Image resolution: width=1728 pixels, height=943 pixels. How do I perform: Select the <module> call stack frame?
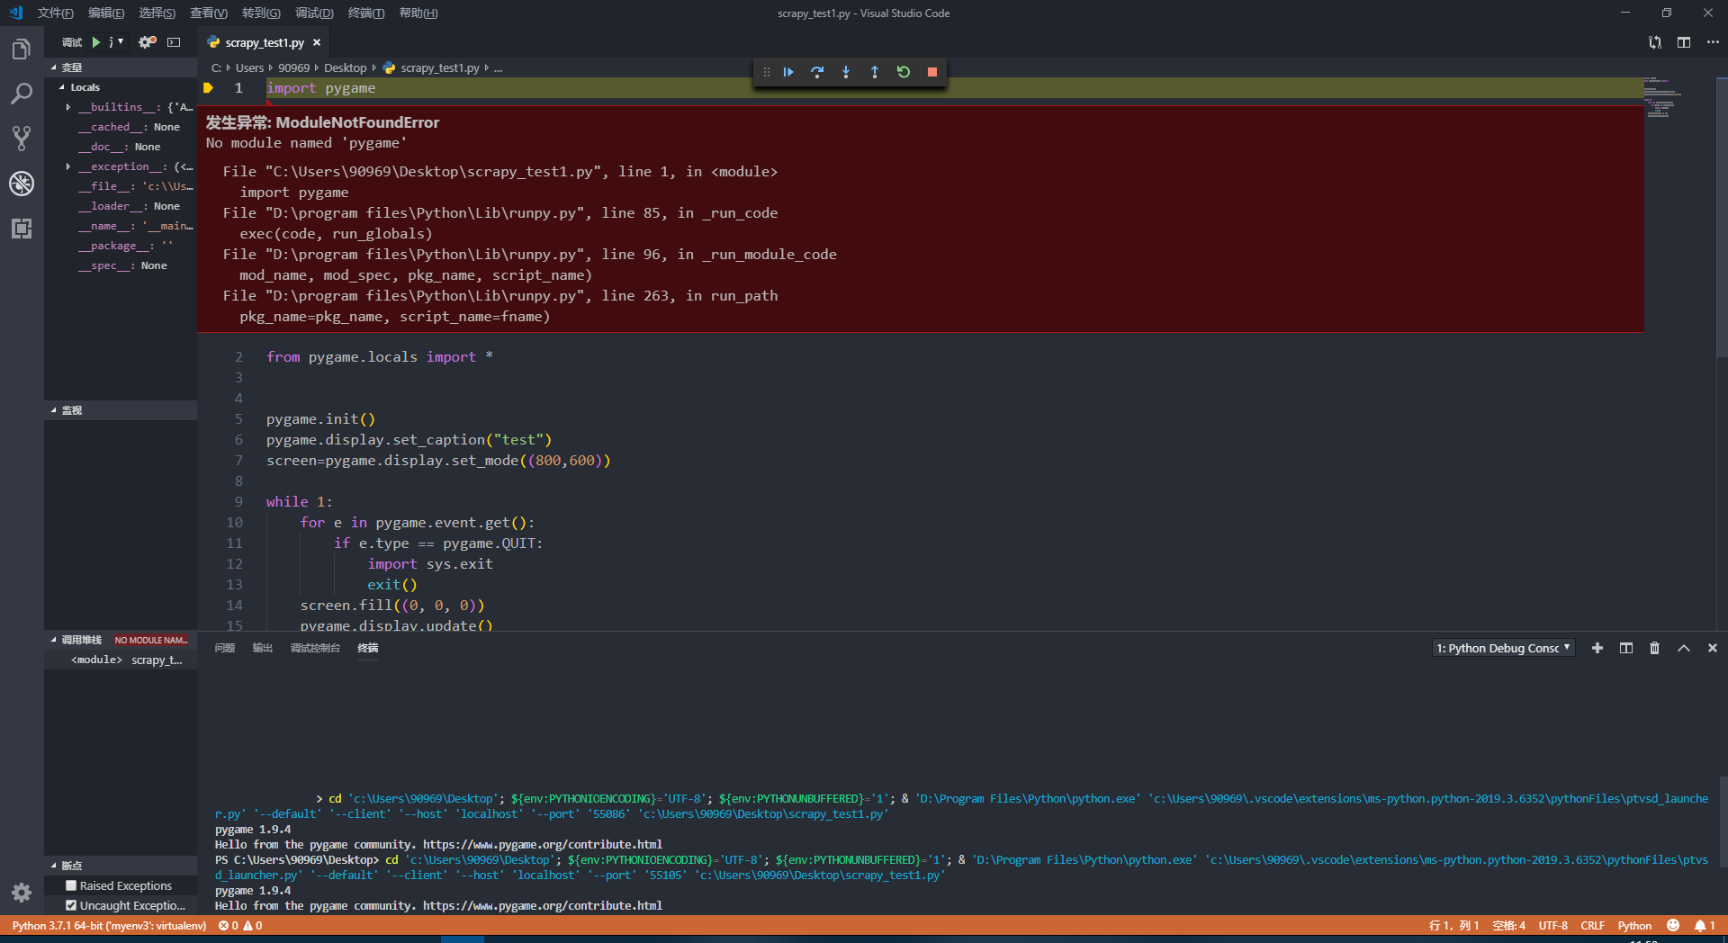(121, 660)
